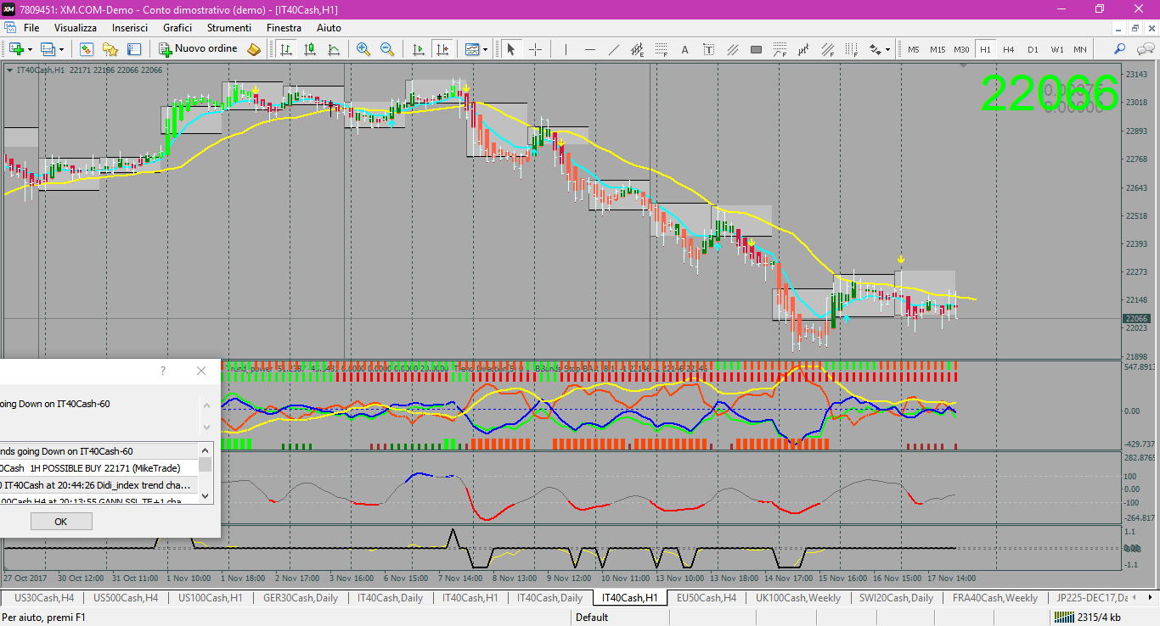1160x626 pixels.
Task: Switch chart to line chart mode
Action: coord(334,49)
